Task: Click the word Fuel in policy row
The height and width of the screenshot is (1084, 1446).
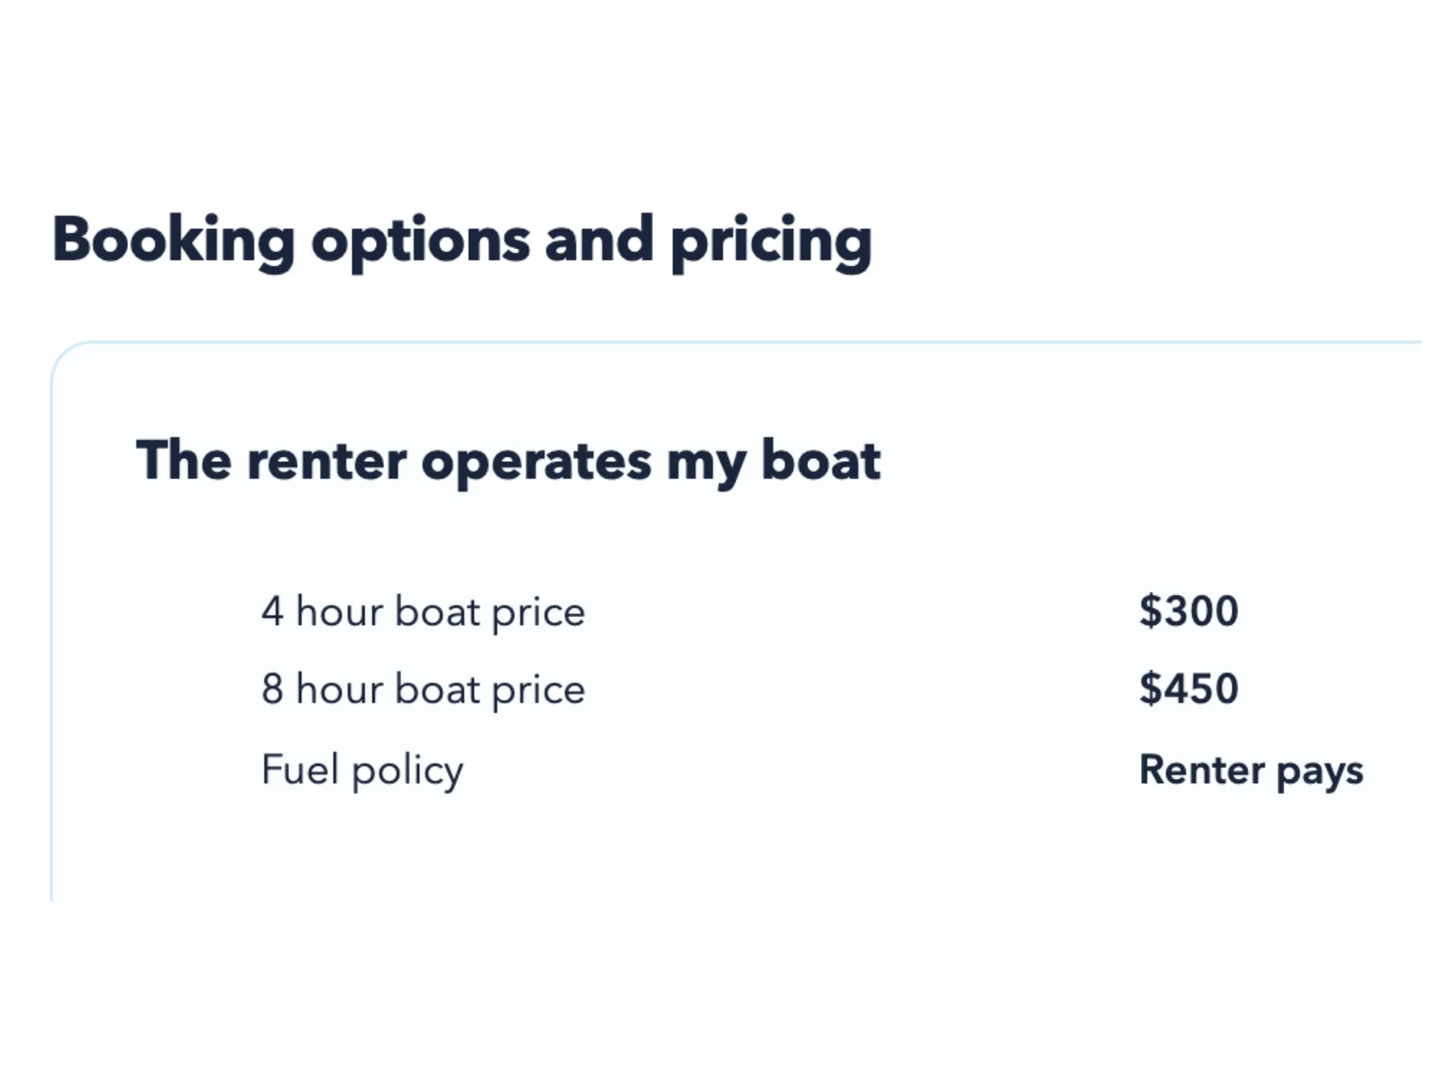Action: point(300,769)
